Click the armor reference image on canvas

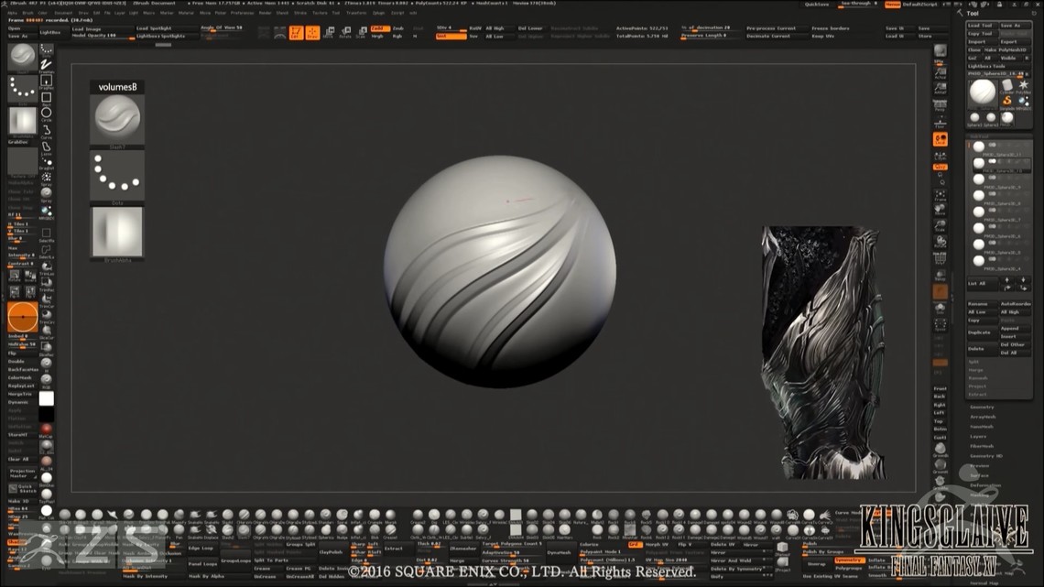[824, 353]
